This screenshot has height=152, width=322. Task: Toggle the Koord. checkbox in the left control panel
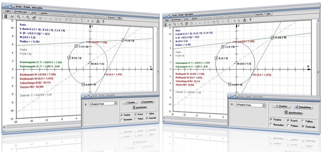pos(135,114)
